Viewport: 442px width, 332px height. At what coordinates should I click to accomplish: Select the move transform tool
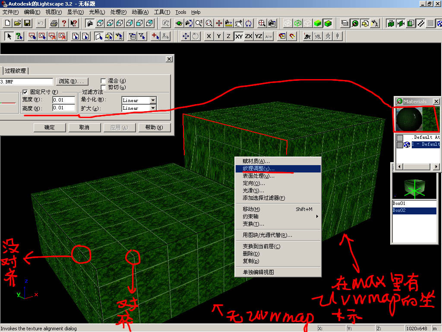[186, 36]
